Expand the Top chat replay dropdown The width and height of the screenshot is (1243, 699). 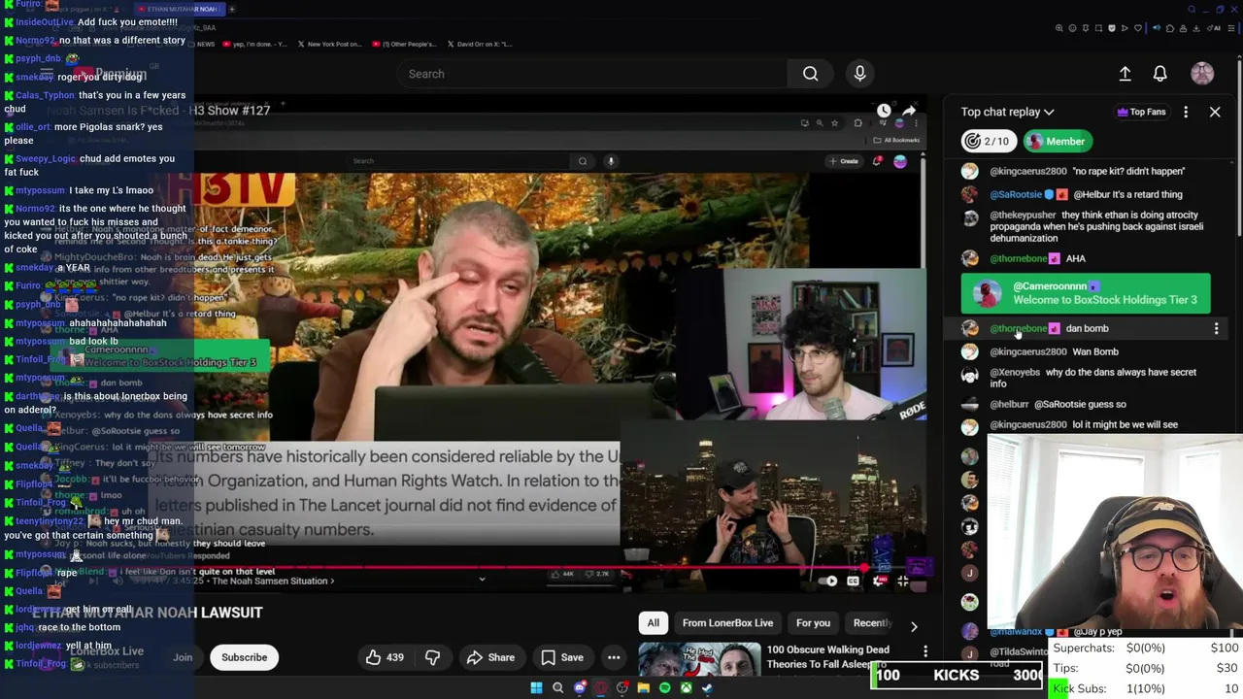point(1007,112)
